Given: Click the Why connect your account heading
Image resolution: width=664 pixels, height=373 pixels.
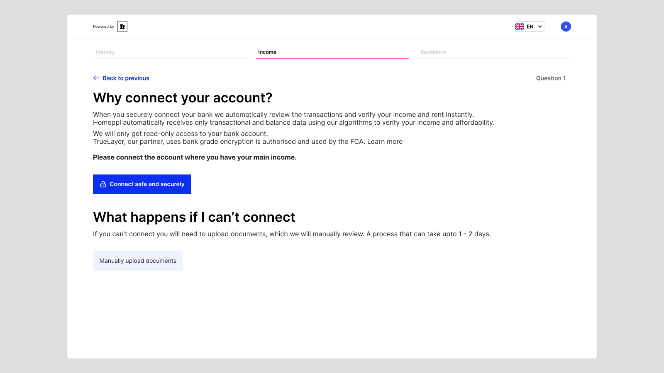Looking at the screenshot, I should (x=183, y=98).
